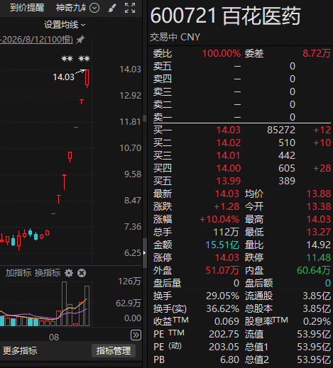Click the PE (动) value 203.05
The image size is (333, 368).
tap(224, 347)
